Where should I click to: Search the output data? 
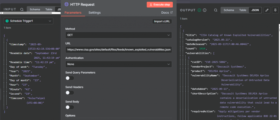(x=216, y=10)
